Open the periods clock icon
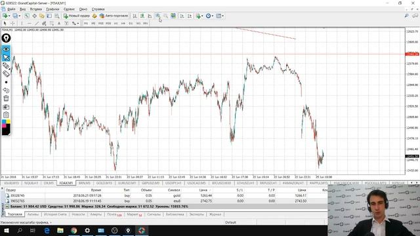The height and width of the screenshot is (236, 420). click(208, 16)
